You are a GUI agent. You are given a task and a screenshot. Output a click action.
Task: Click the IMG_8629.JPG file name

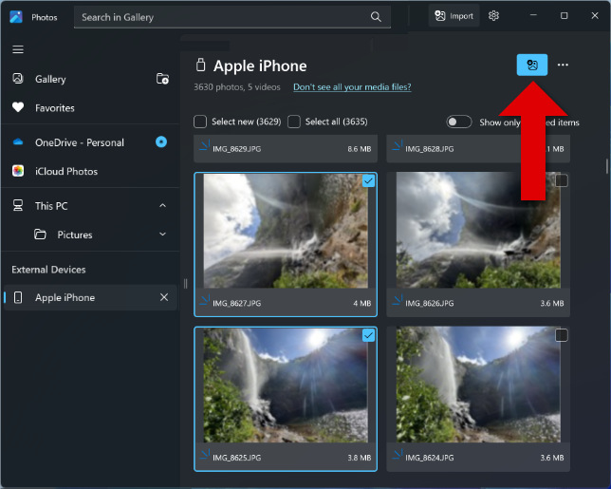coord(236,149)
